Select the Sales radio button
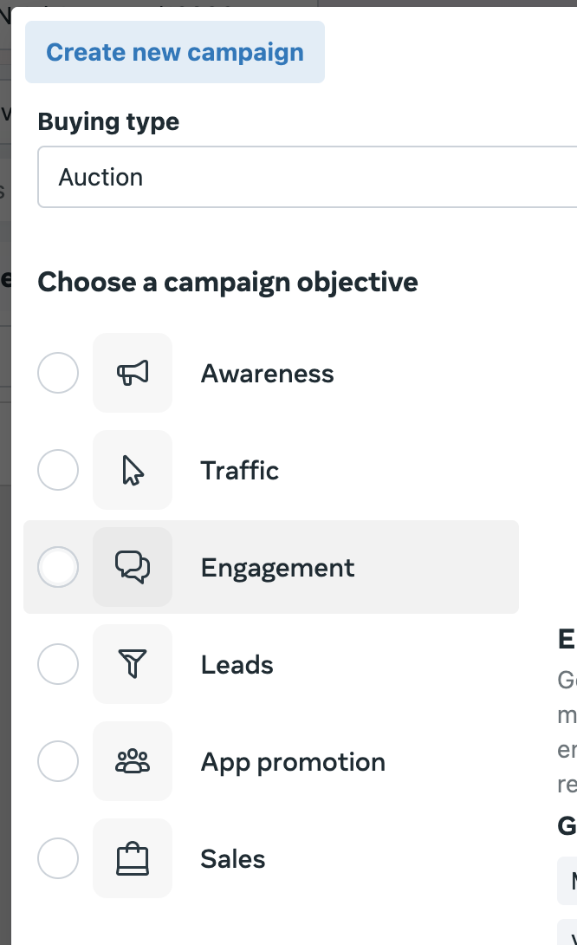Screen dimensions: 577x945 pyautogui.click(x=58, y=859)
